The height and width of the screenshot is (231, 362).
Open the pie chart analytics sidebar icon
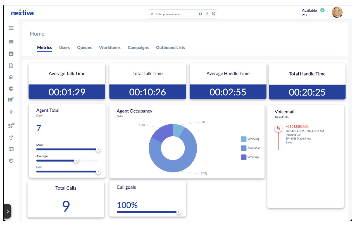(x=11, y=88)
